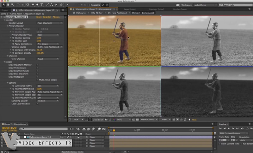This screenshot has height=153, width=253.
Task: Open the comp flowchart icon
Action: click(x=185, y=120)
